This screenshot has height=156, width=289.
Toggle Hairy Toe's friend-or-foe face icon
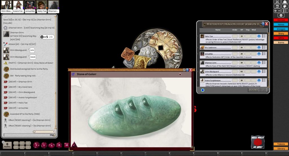tap(259, 36)
